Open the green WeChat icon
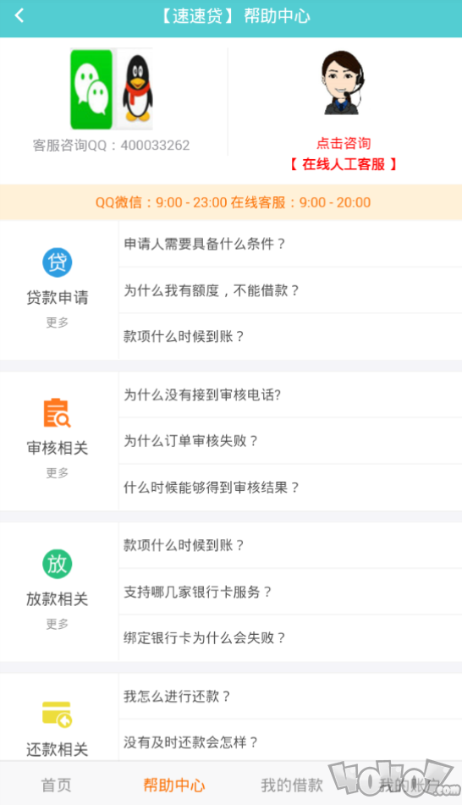Screen dimensions: 462x805 coord(91,89)
